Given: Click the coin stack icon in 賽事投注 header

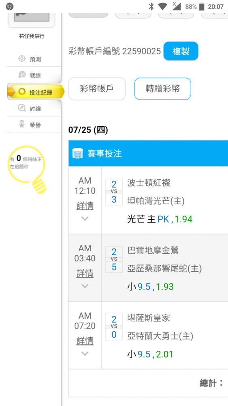Looking at the screenshot, I should pyautogui.click(x=77, y=153).
